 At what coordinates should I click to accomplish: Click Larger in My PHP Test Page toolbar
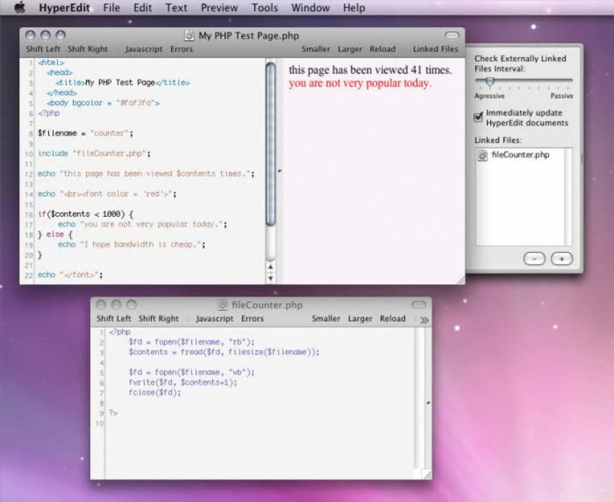click(350, 49)
